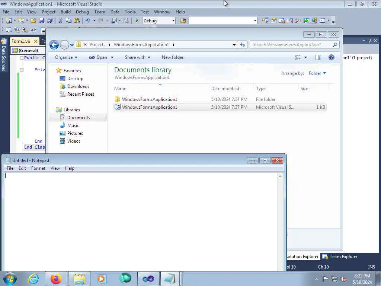381x286 pixels.
Task: Open Share with dropdown menu
Action: coord(138,57)
